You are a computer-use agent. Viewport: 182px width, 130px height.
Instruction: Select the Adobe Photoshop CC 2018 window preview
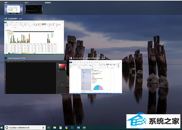(x=35, y=77)
